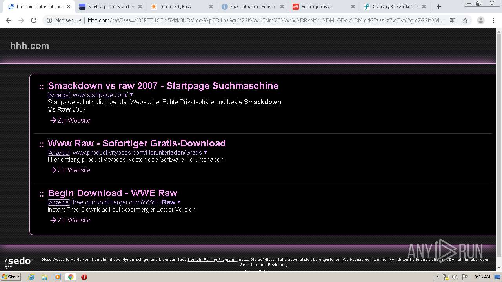Close the hhh.com tab
This screenshot has width=502, height=282.
(x=69, y=7)
